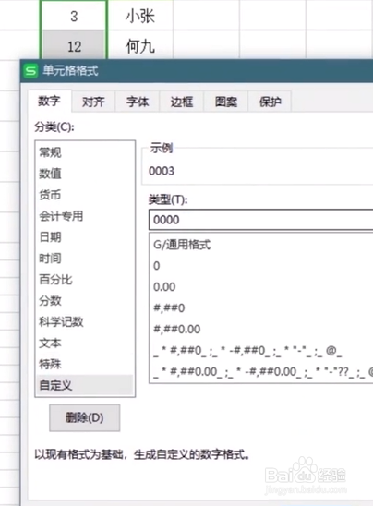Click spreadsheet cell containing 12
Image resolution: width=373 pixels, height=506 pixels.
coord(74,45)
